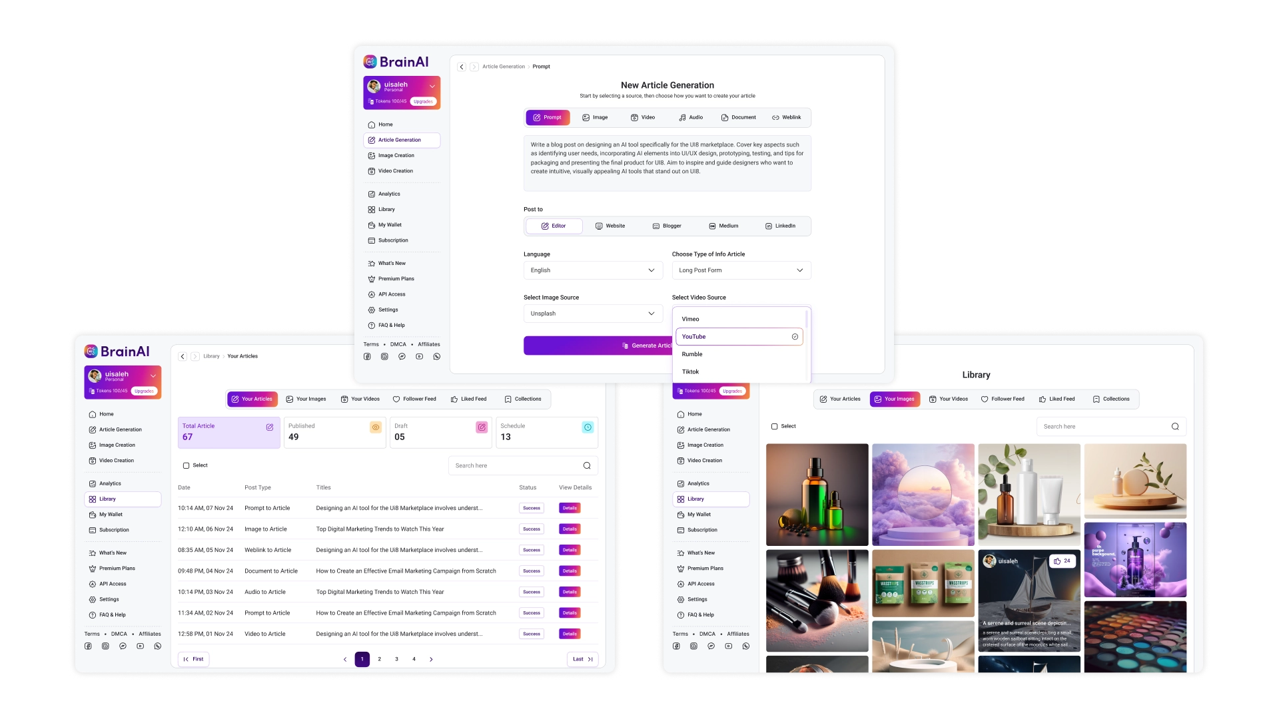Viewport: 1279px width, 719px height.
Task: Open the Liked Feed tab
Action: (x=474, y=399)
